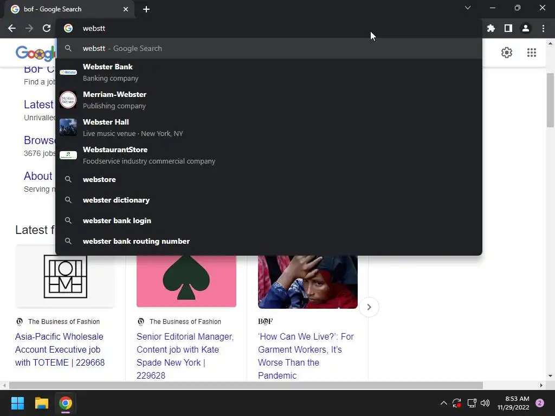Image resolution: width=555 pixels, height=416 pixels.
Task: Select 'webster bank routing number' suggestion
Action: click(269, 241)
